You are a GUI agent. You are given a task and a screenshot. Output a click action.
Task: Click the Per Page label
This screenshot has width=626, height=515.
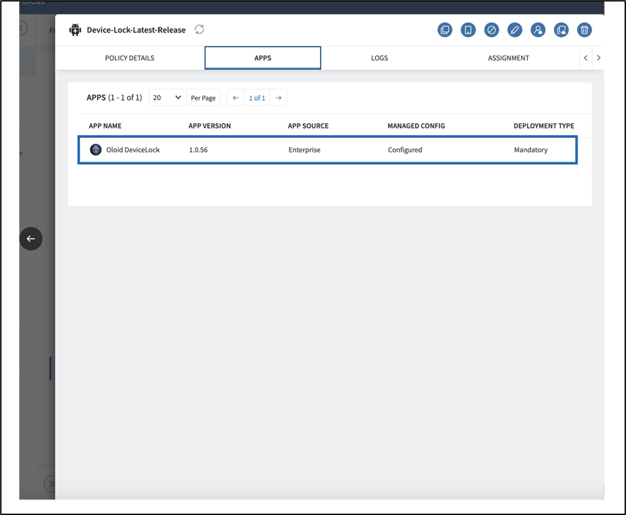click(203, 98)
